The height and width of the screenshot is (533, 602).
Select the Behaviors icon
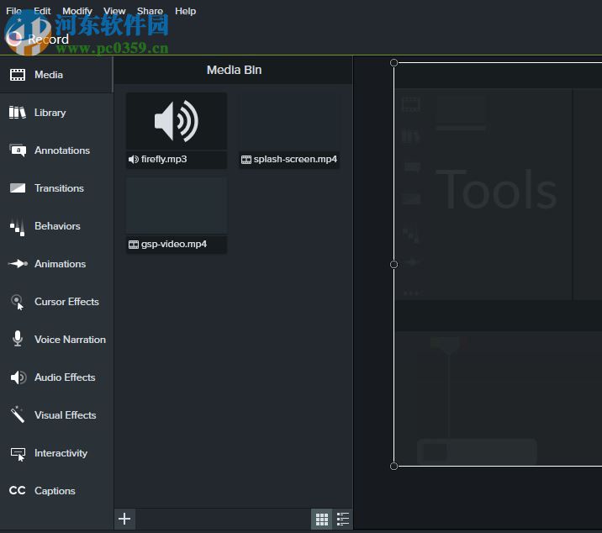pyautogui.click(x=18, y=226)
